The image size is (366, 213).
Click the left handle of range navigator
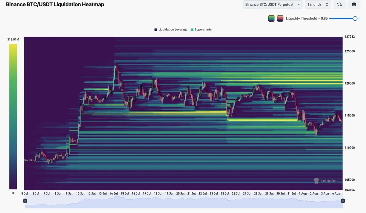click(25, 201)
